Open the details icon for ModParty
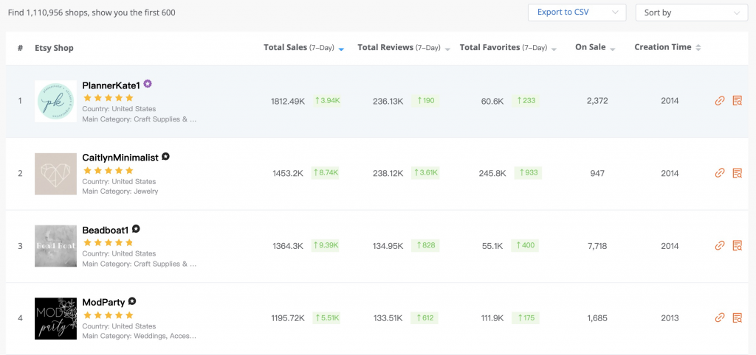 [736, 318]
